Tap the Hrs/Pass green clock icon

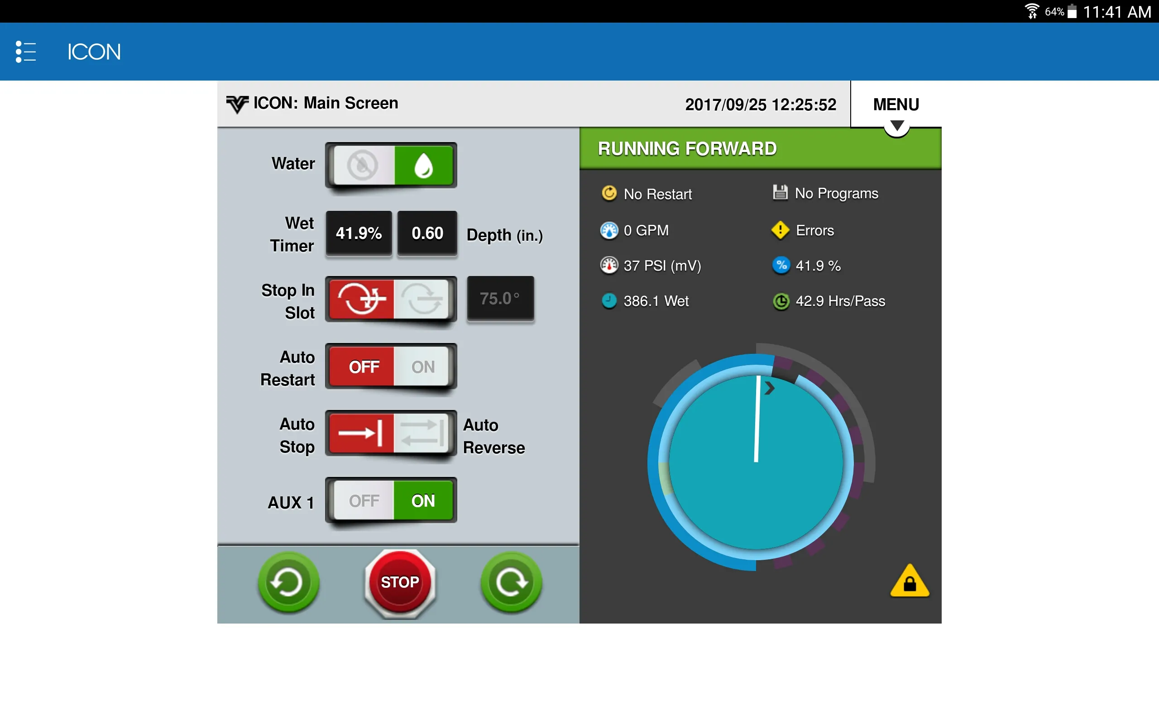tap(781, 302)
